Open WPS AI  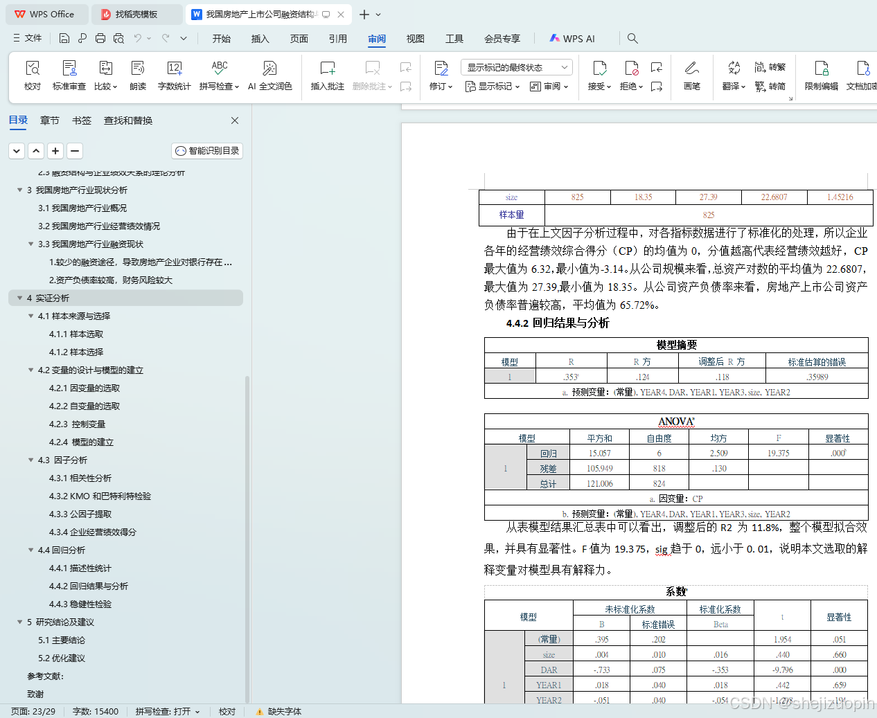coord(572,39)
